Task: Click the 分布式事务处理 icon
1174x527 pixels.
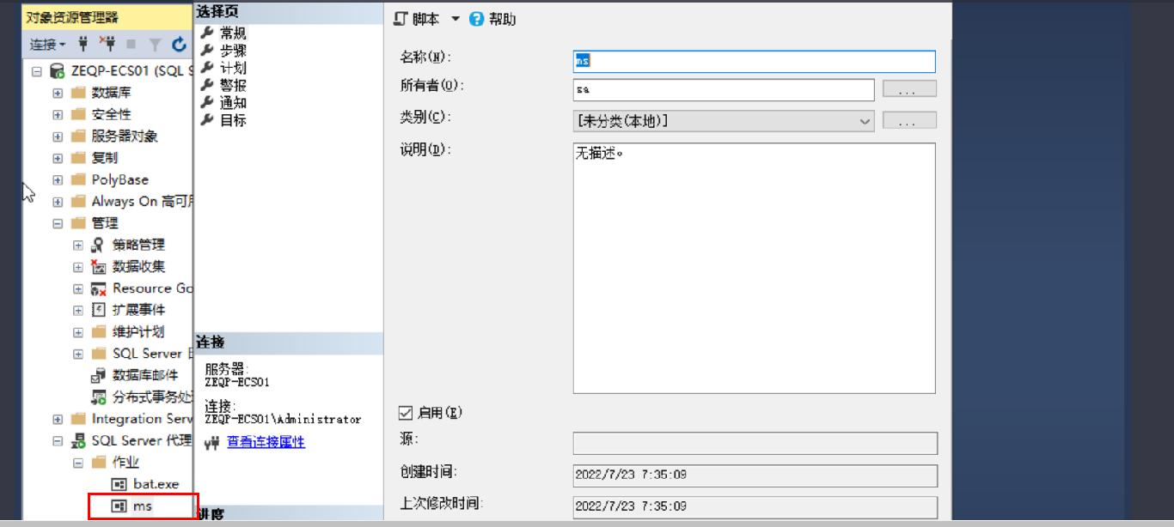Action: pyautogui.click(x=98, y=397)
